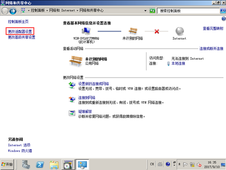This screenshot has height=170, width=226.
Task: Click the 连接到网络 icon
Action: (x=72, y=99)
